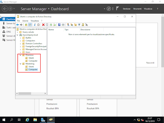
Task: Create new organizational unit with toolbar icon
Action: tap(75, 25)
